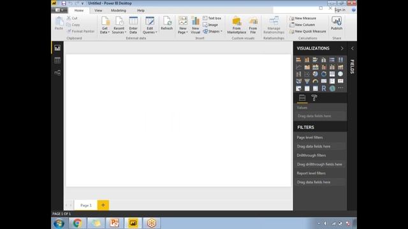Select the Ribbon chart visual
The image size is (408, 229).
point(340,67)
